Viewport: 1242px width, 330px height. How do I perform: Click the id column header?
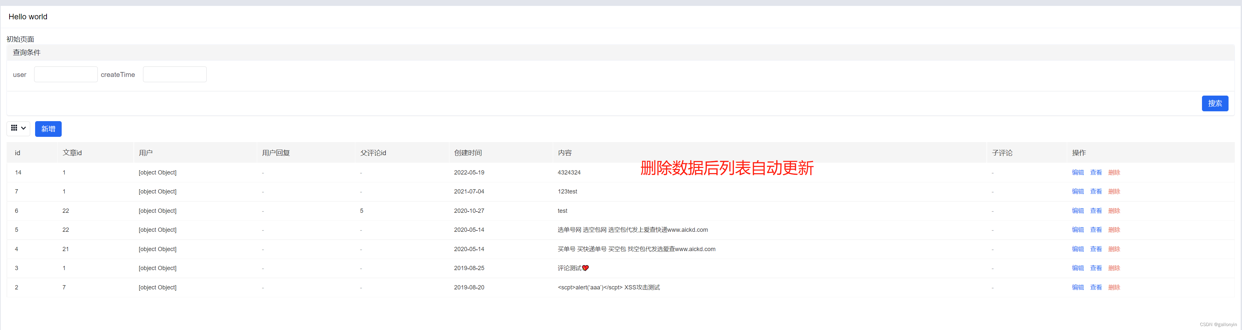[x=17, y=153]
